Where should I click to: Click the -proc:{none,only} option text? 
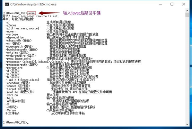[19, 59]
